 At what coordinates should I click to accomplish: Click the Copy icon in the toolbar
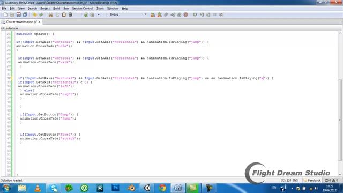click(57, 14)
